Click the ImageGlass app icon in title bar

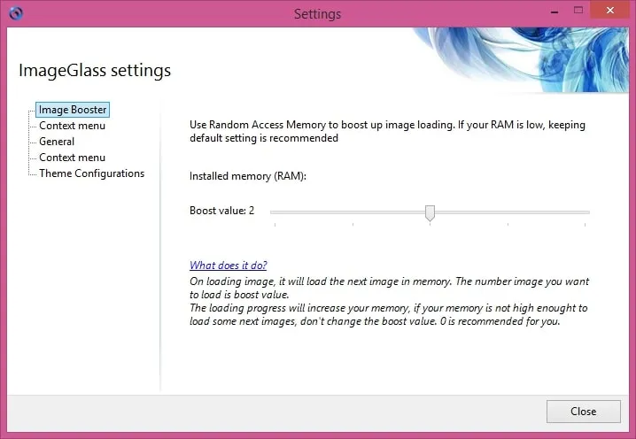16,13
